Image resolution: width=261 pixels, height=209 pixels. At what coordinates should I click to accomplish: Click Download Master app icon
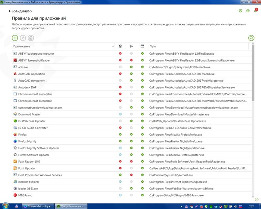(15, 114)
